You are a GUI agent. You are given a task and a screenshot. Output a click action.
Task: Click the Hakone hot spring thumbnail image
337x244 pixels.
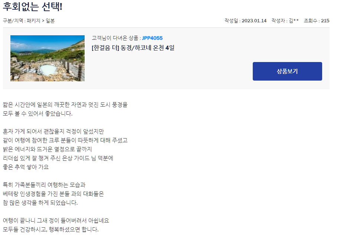pos(48,58)
